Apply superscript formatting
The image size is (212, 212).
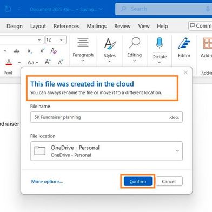tap(42, 51)
